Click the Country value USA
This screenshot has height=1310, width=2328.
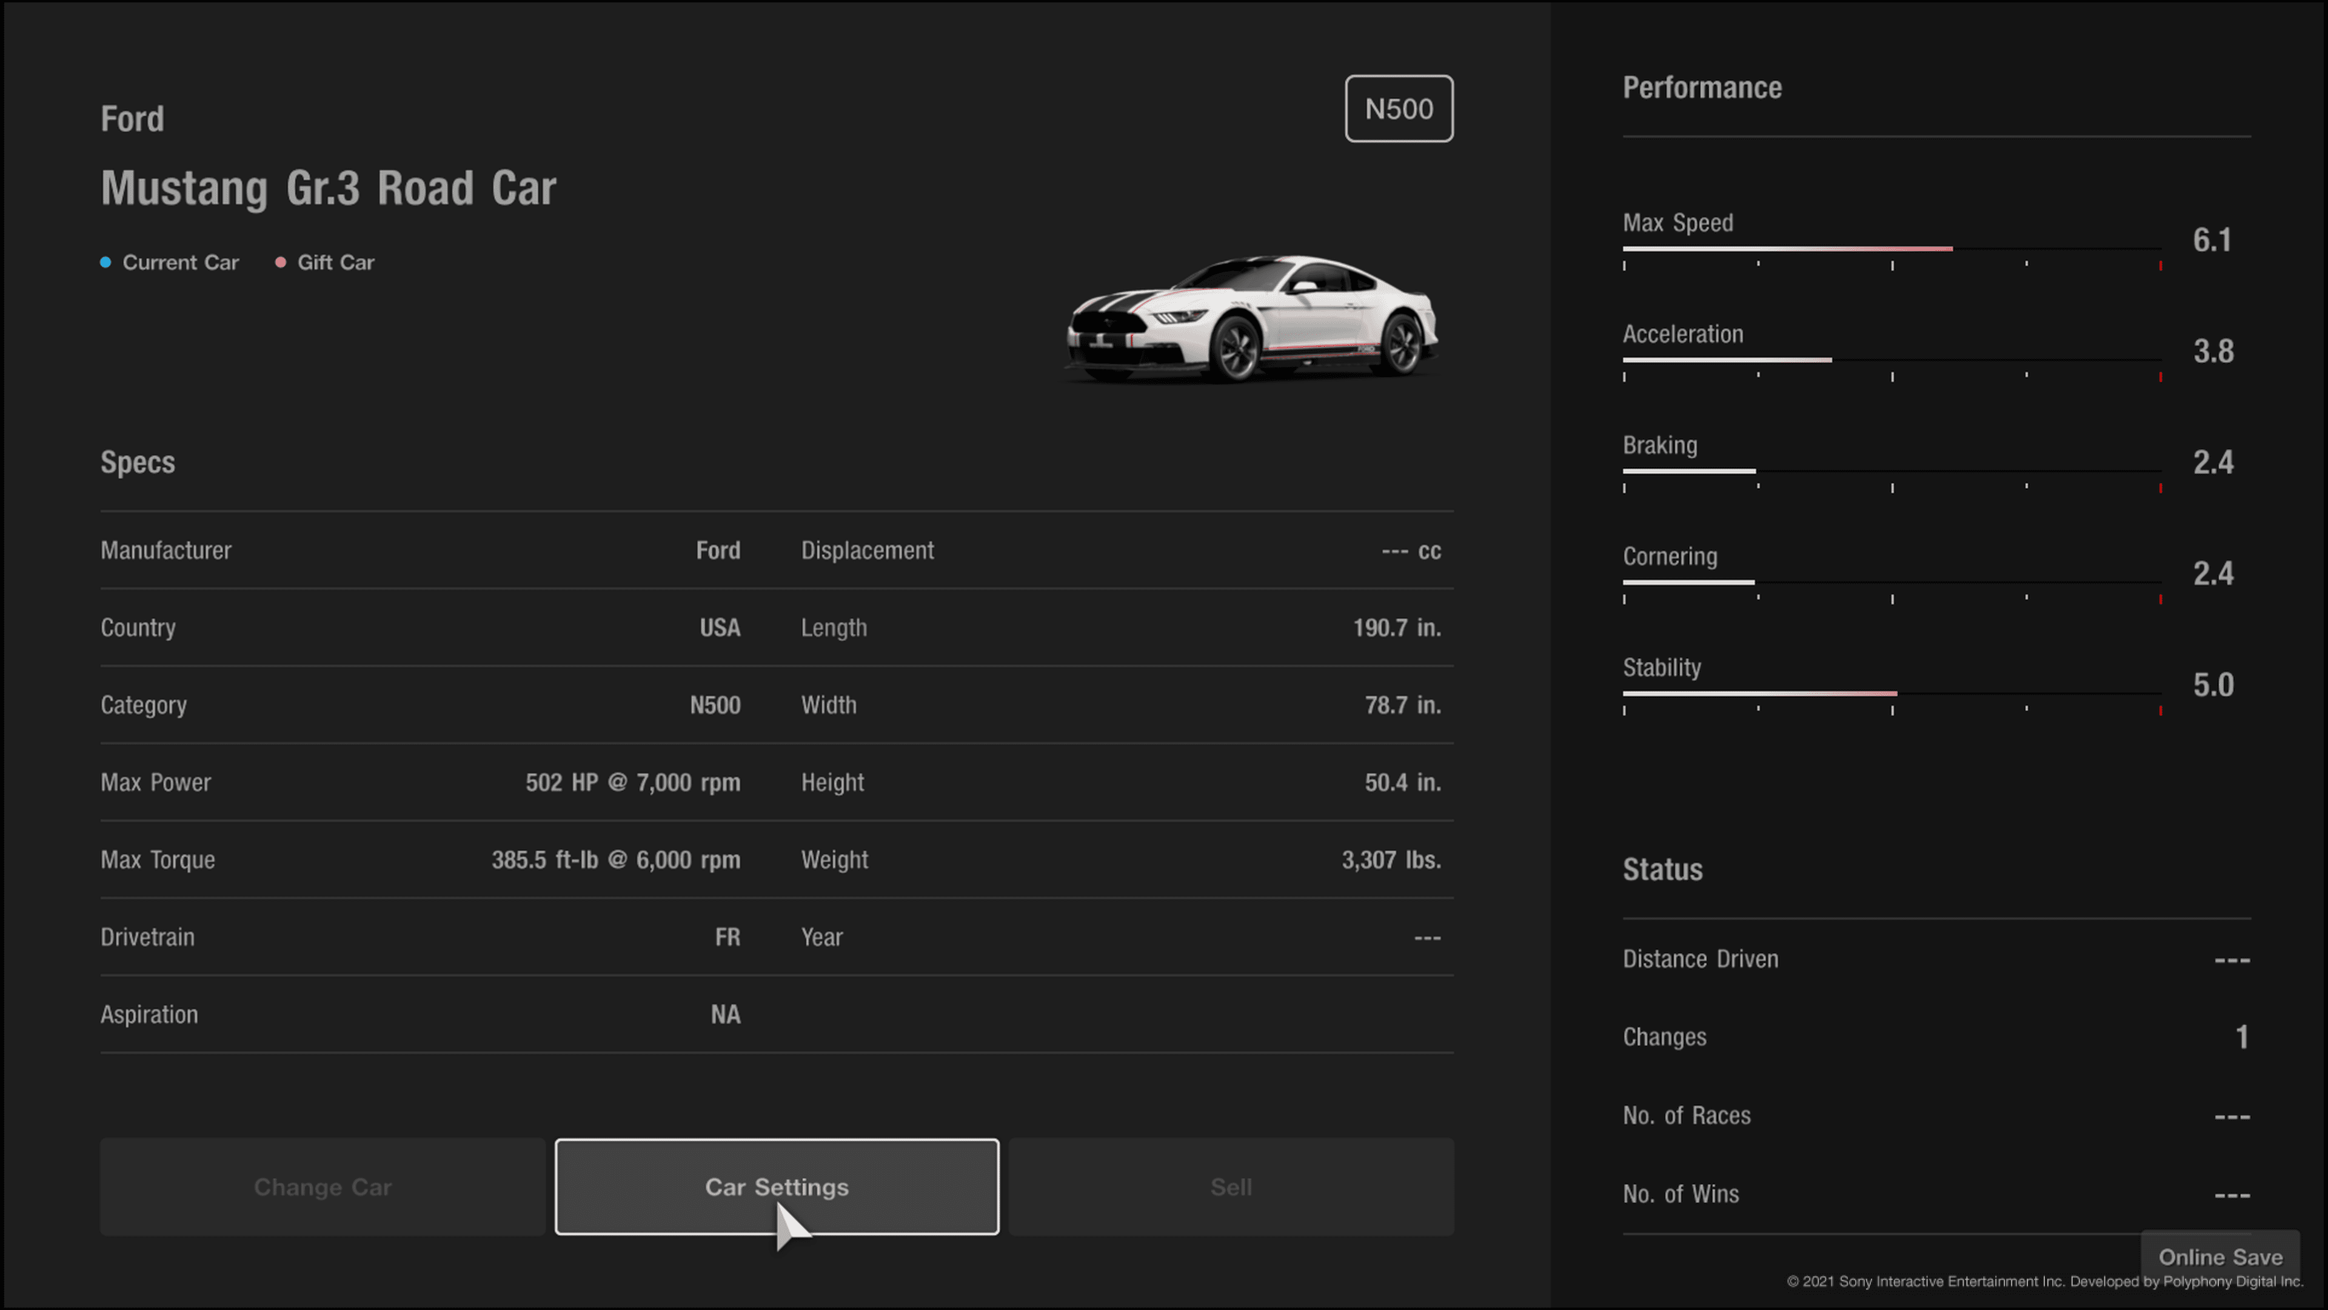click(x=720, y=628)
